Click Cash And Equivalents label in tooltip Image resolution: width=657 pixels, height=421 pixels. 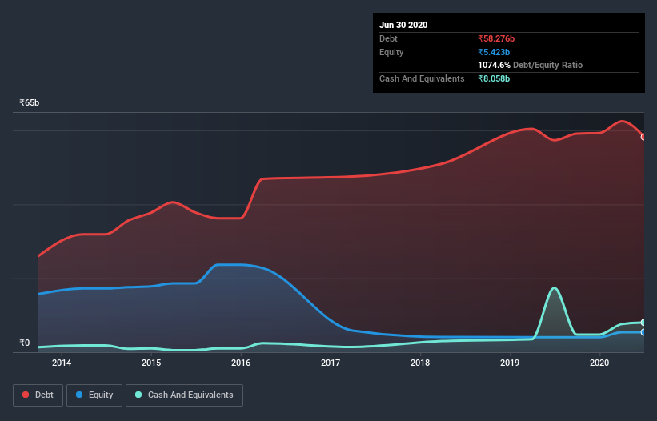(x=422, y=78)
